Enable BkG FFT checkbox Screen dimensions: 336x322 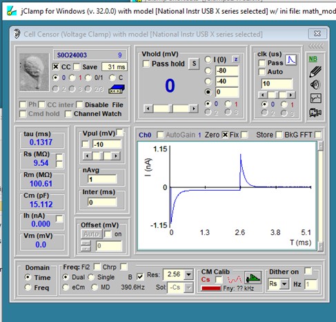tap(318, 135)
